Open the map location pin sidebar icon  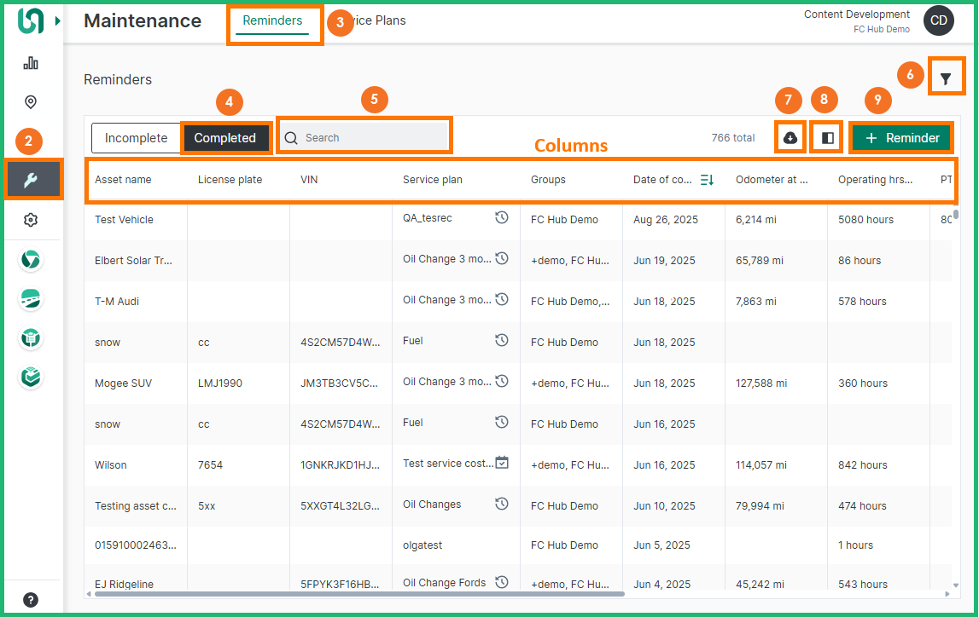31,102
